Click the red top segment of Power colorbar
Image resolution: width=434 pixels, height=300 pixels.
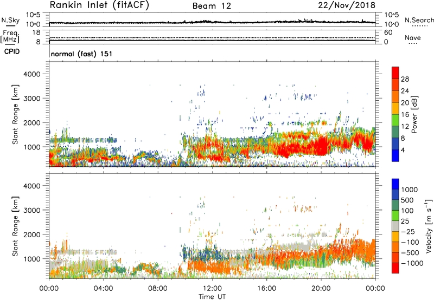pos(395,73)
